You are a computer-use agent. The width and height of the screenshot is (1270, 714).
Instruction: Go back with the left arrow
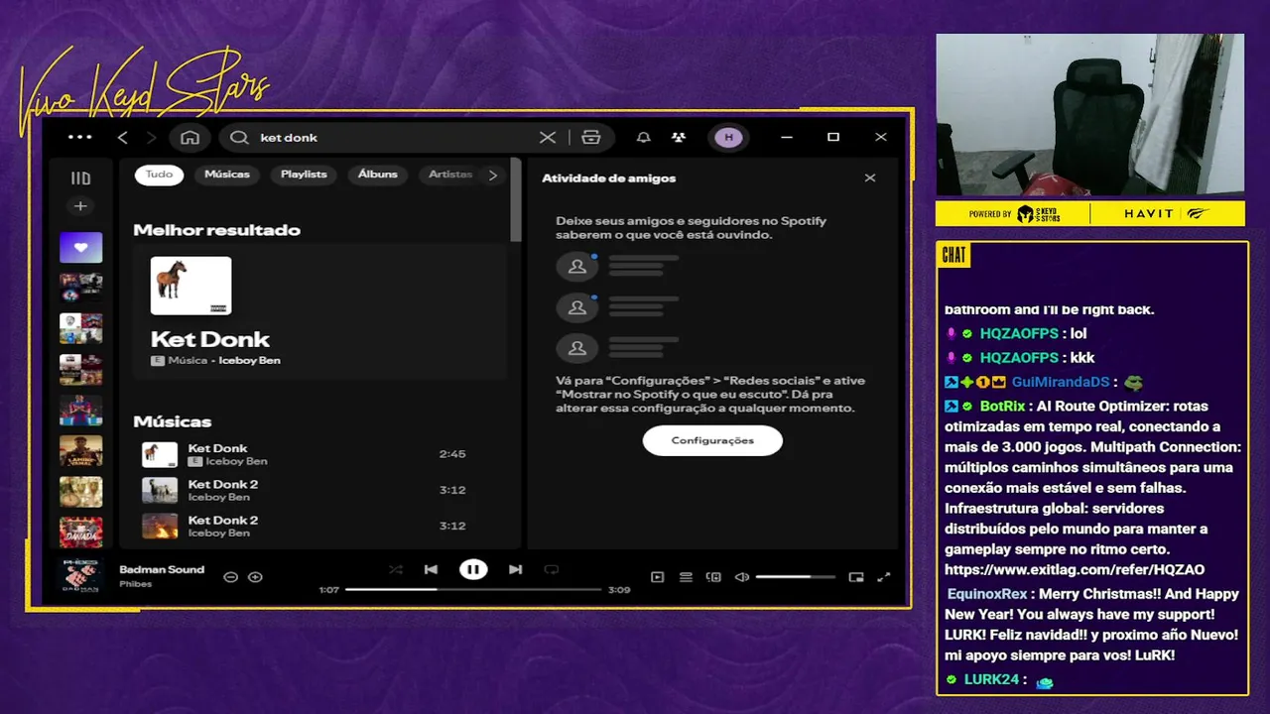123,137
